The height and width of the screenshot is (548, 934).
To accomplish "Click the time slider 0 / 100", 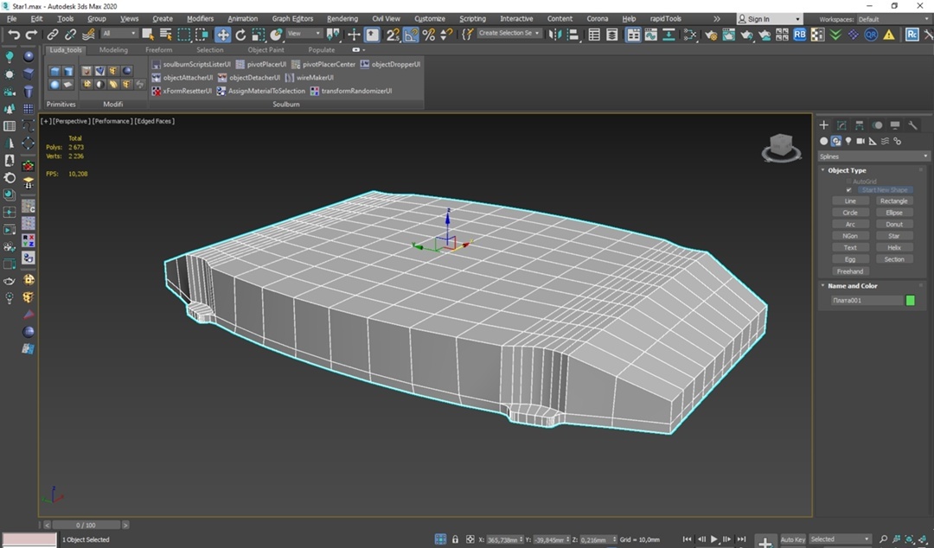I will tap(86, 525).
